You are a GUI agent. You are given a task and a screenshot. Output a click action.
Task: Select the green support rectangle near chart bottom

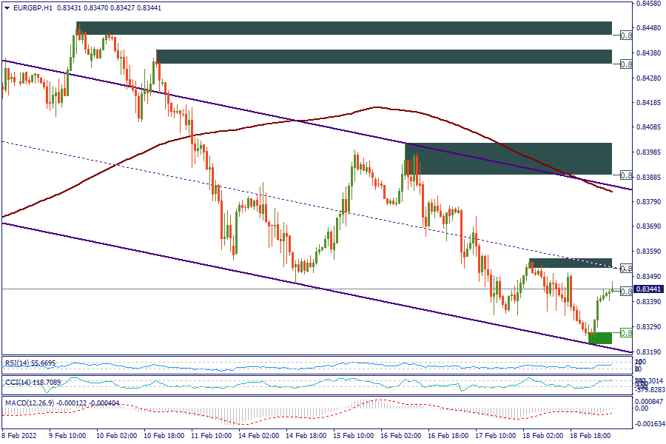[x=599, y=337]
